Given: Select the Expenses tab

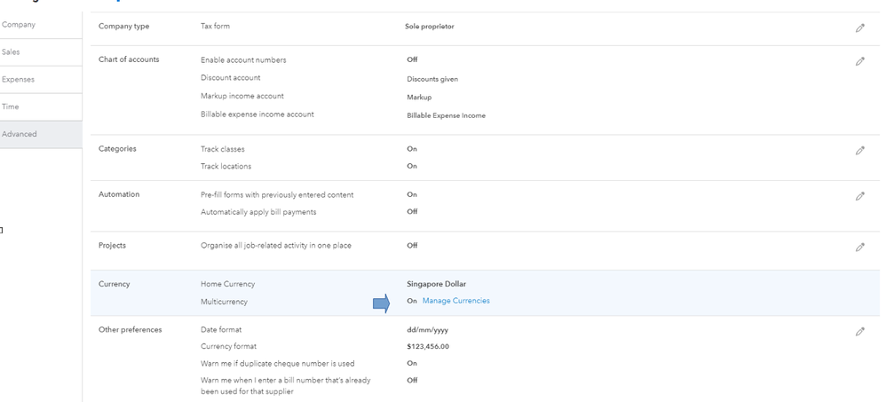Looking at the screenshot, I should [18, 80].
